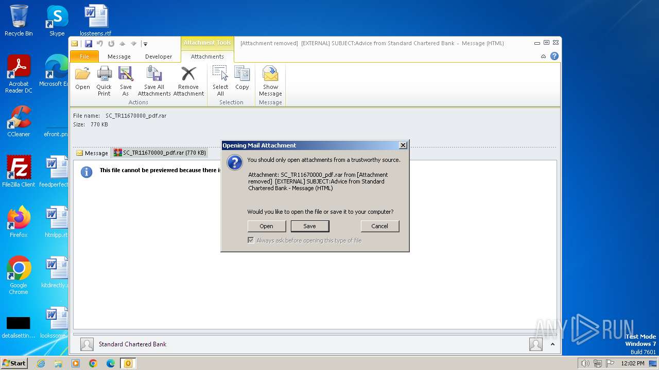Click the volume speaker tray icon

point(585,363)
